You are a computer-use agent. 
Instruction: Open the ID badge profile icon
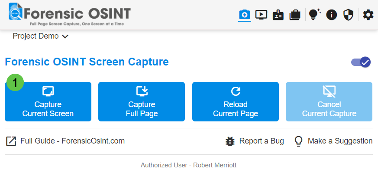point(278,15)
